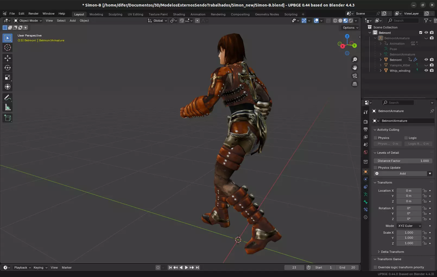Select the Cursor tool in the toolbar
Viewport: 437px width, 277px height.
[8, 48]
